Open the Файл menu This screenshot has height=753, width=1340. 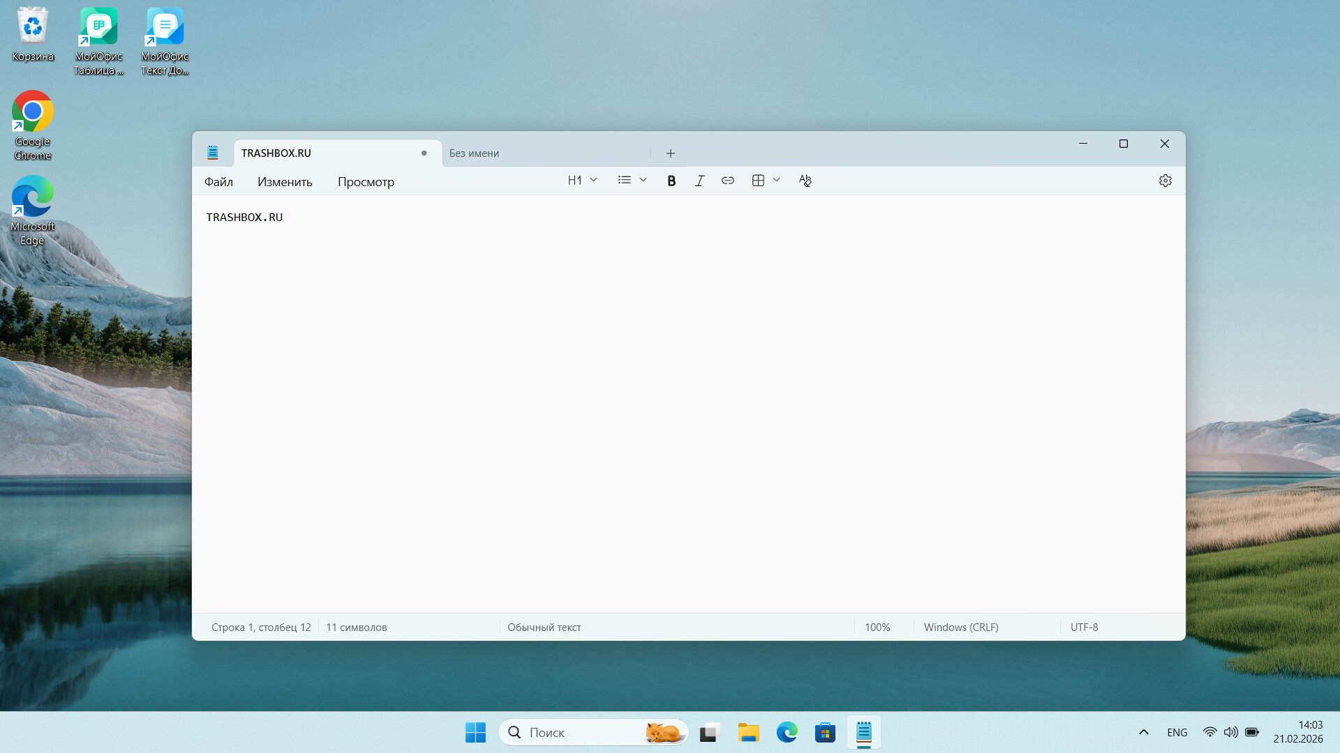218,182
